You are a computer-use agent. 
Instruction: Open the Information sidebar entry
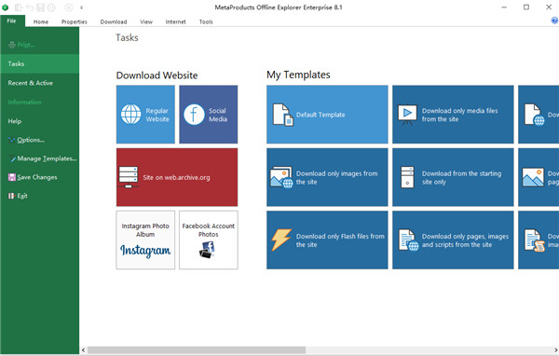[39, 102]
